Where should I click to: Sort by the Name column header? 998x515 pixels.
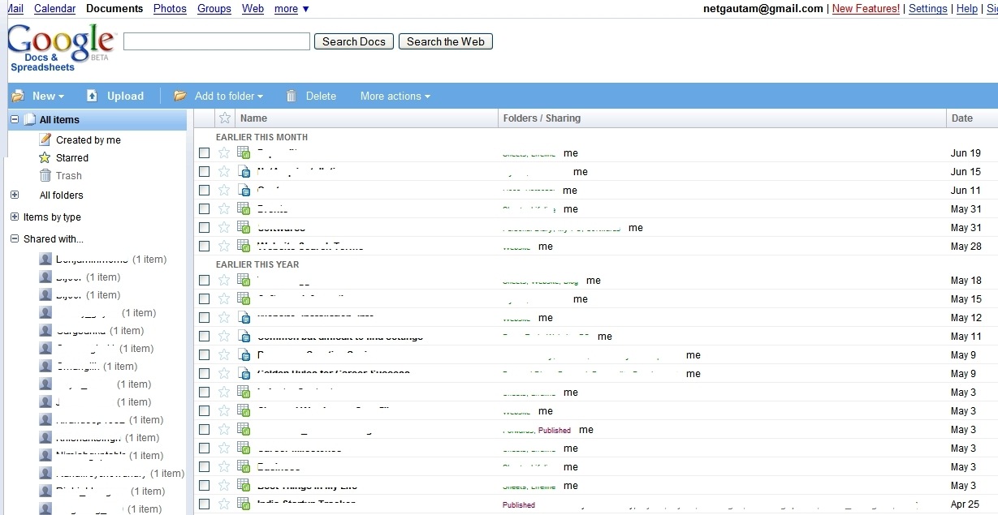pyautogui.click(x=253, y=118)
